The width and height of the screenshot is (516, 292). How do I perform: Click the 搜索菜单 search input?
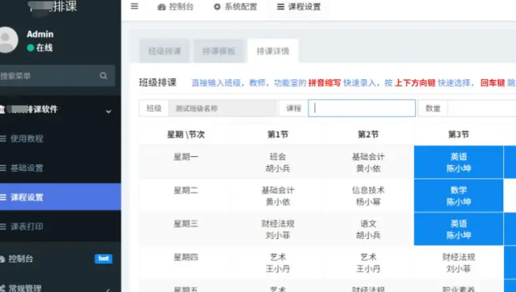tap(47, 76)
